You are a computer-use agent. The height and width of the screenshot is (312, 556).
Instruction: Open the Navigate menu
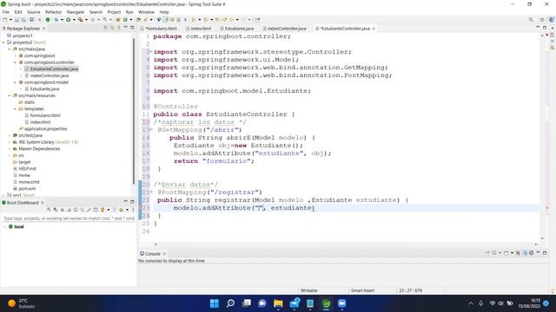pyautogui.click(x=76, y=12)
